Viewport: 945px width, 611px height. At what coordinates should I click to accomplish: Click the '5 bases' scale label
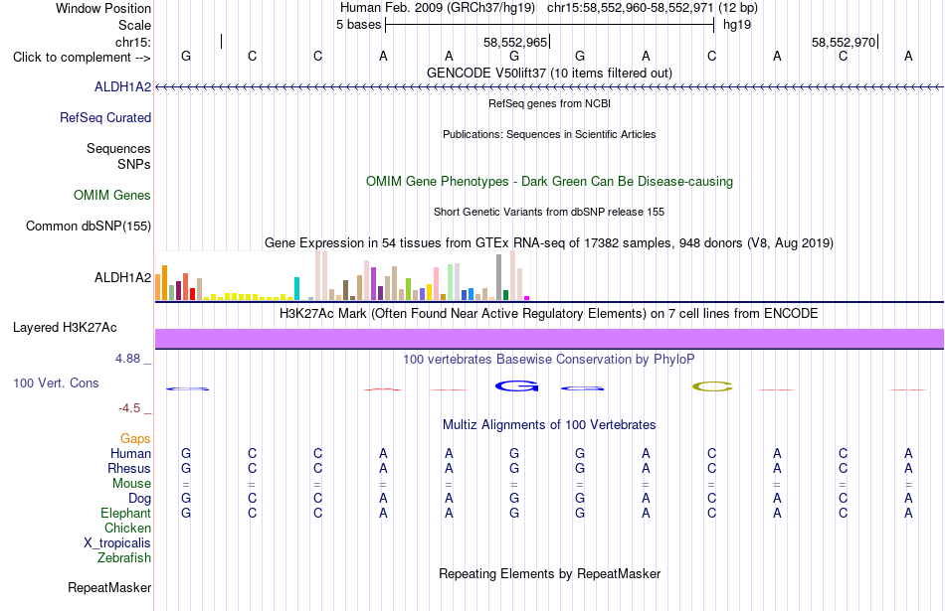(x=358, y=25)
